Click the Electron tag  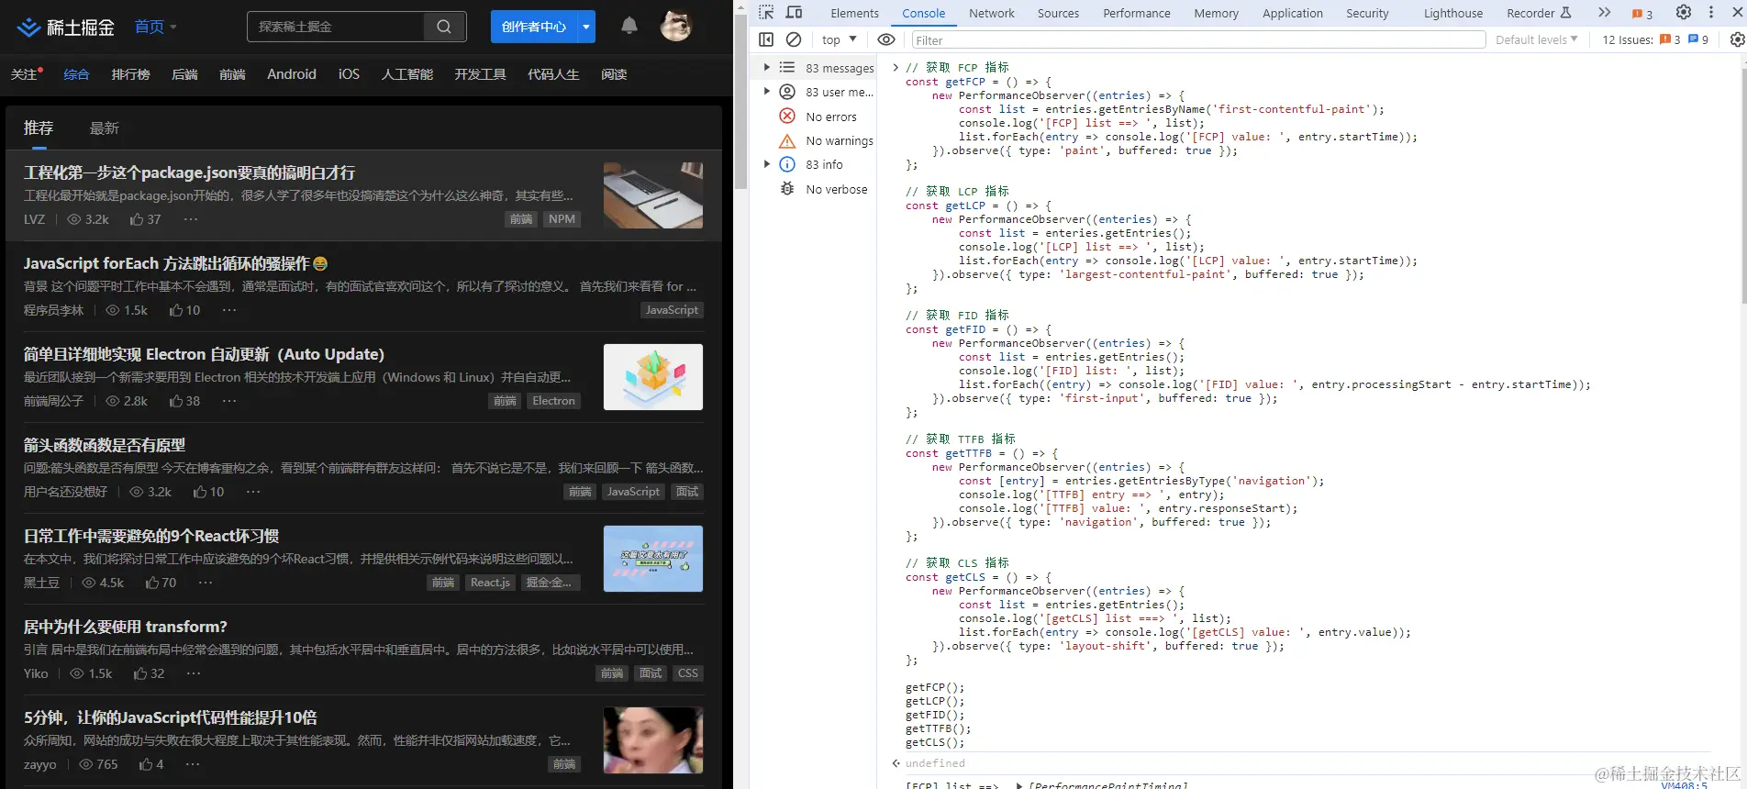pos(554,401)
